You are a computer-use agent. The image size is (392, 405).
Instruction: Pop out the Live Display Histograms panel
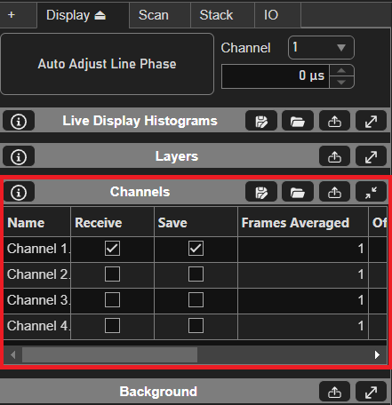point(334,121)
